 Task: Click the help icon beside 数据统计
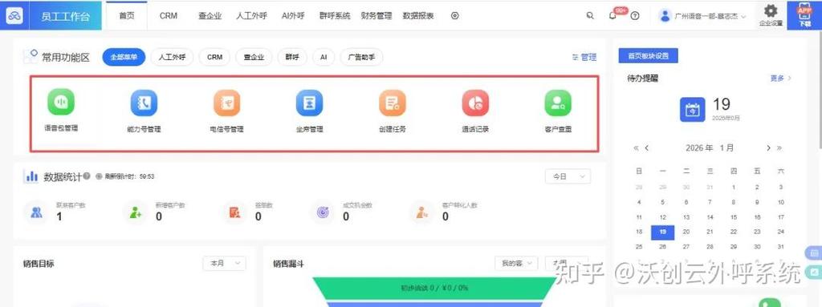coord(87,176)
